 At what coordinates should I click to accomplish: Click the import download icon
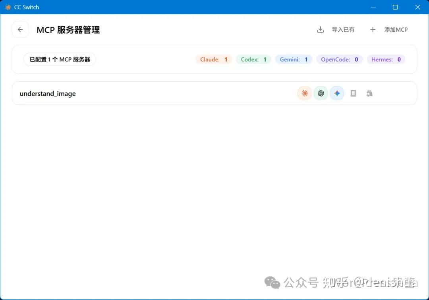[321, 29]
